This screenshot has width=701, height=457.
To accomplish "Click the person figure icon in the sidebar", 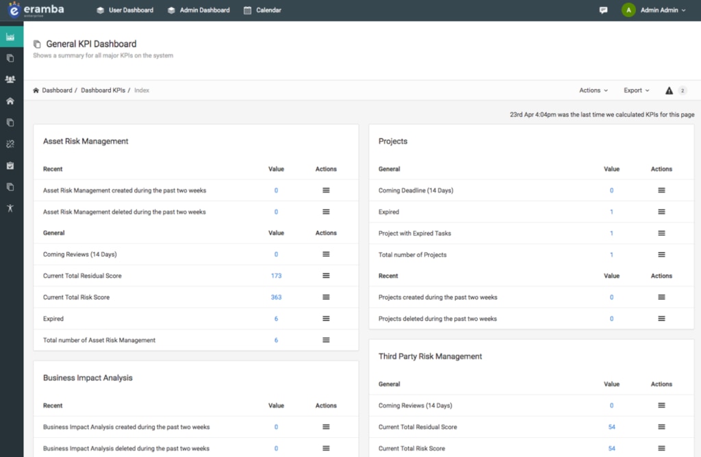I will click(x=10, y=208).
